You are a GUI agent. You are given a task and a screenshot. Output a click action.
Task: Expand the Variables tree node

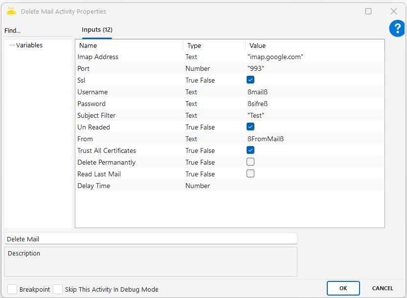pos(29,45)
